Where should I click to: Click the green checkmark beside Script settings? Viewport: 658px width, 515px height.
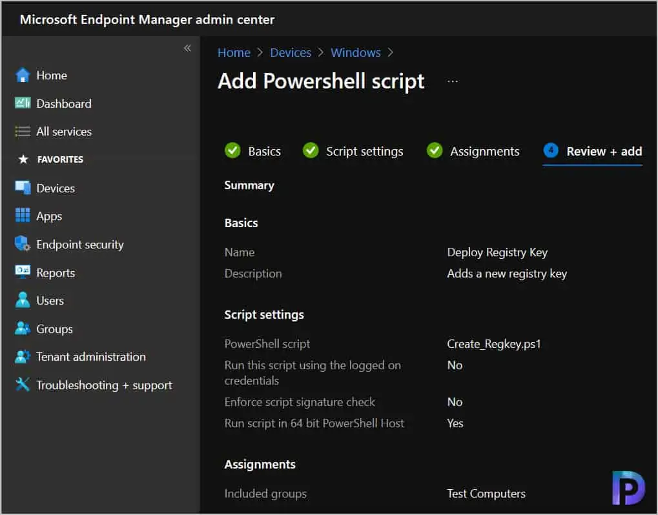pos(311,150)
